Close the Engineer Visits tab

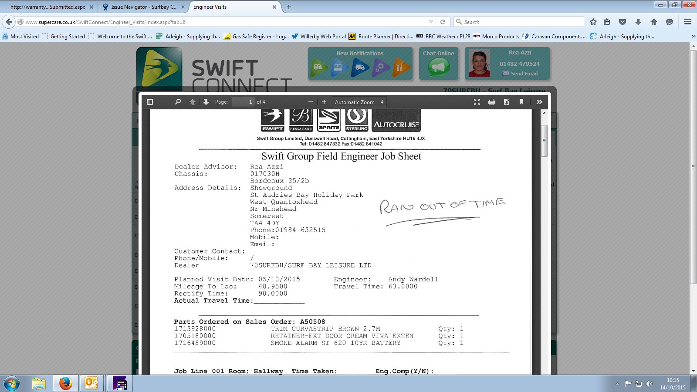[274, 7]
